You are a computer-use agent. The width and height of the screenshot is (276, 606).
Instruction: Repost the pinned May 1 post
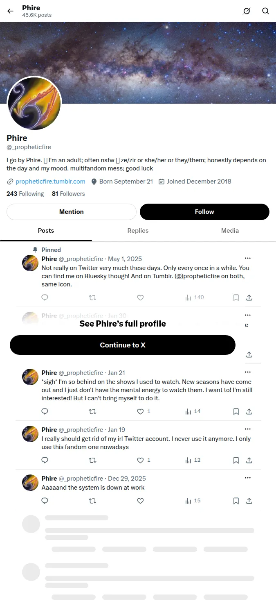tap(92, 297)
